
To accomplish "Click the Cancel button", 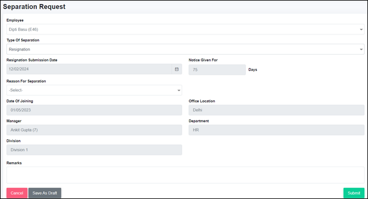I will pyautogui.click(x=17, y=193).
